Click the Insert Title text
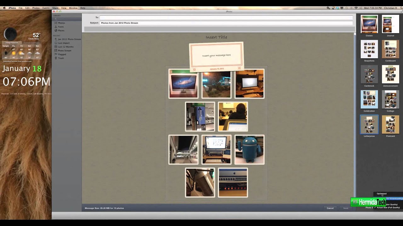This screenshot has width=403, height=226. pyautogui.click(x=216, y=37)
